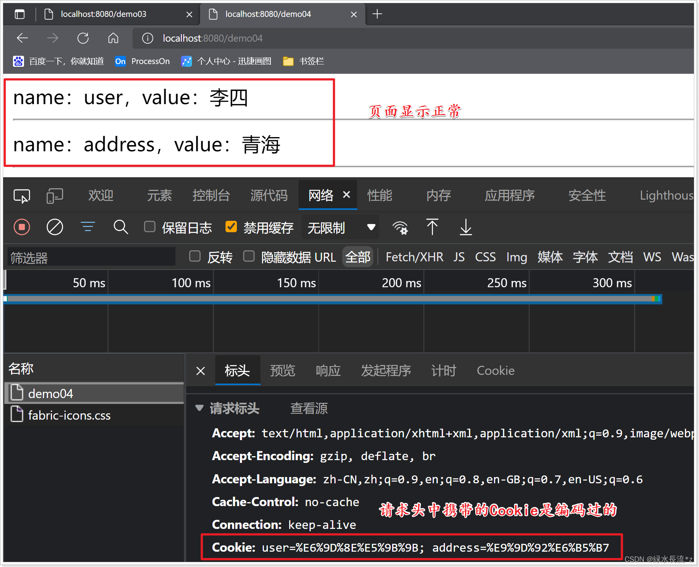Click the 查看源 link for request headers
Viewport: 699px width, 567px height.
(309, 409)
